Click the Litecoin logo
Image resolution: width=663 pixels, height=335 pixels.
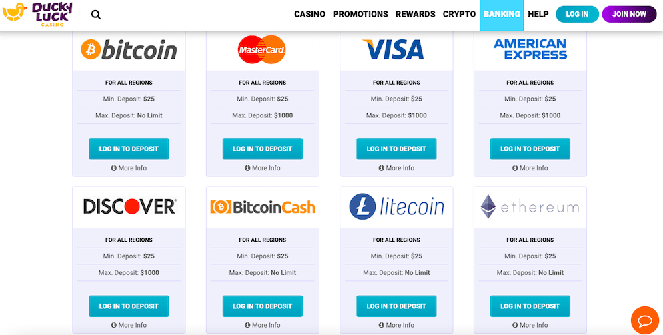(x=396, y=206)
